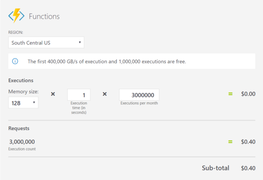
Task: Click the green equals sign in Requests row
Action: click(230, 142)
